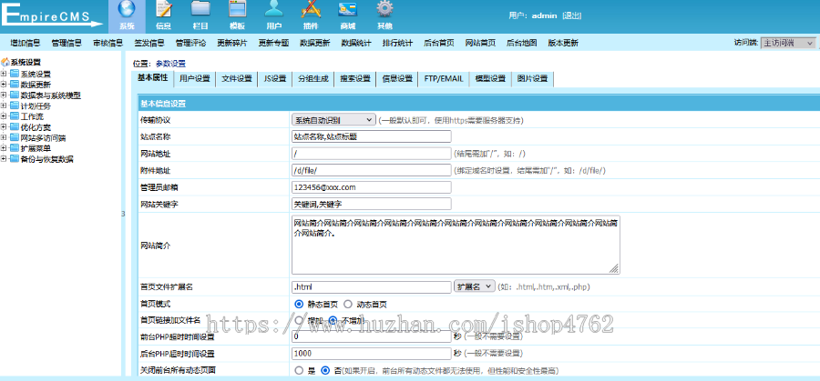
Task: Switch to the 搜索设置 tab
Action: [x=355, y=79]
